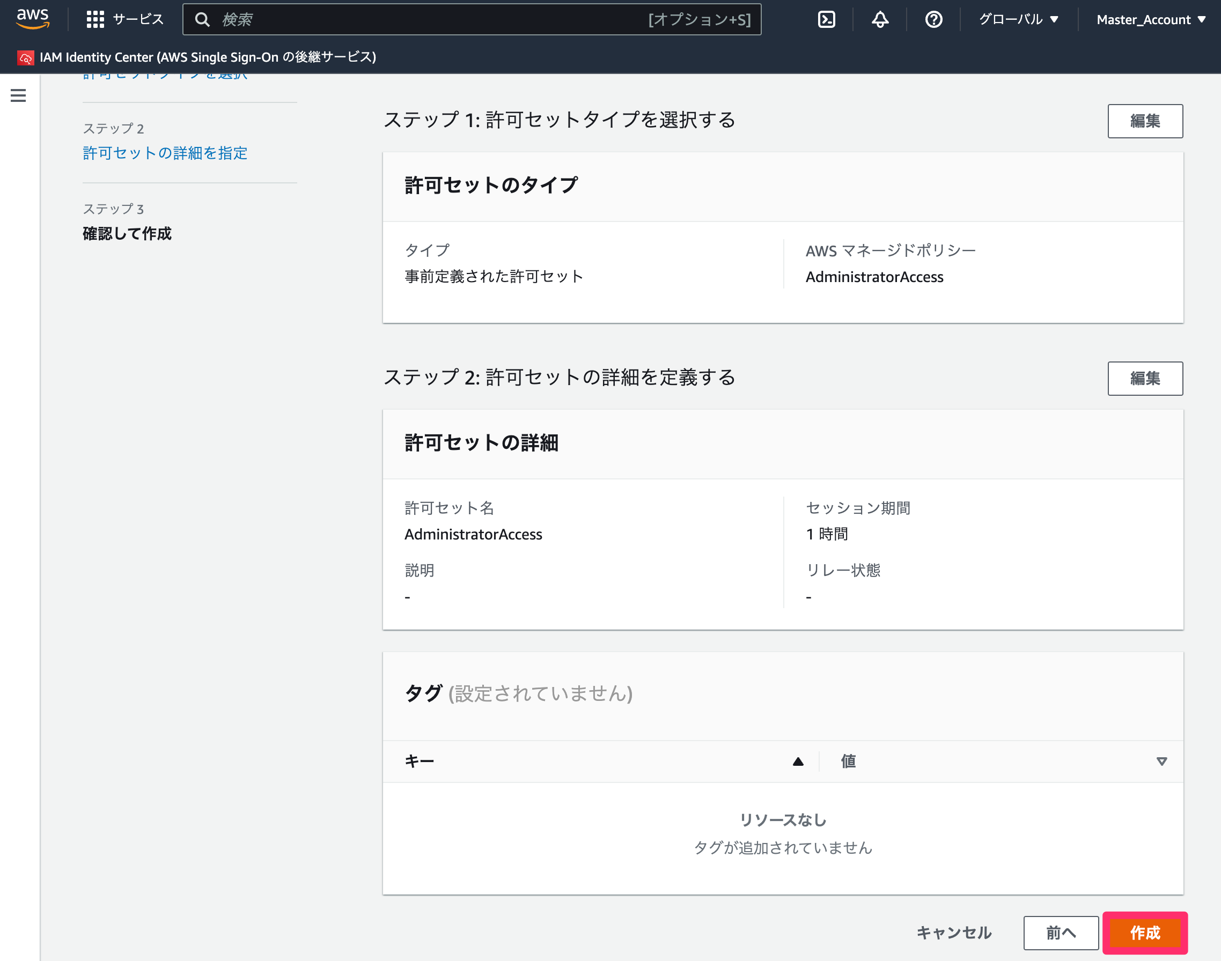
Task: Go to step 2 許可セットの詳細を指定
Action: click(x=165, y=153)
